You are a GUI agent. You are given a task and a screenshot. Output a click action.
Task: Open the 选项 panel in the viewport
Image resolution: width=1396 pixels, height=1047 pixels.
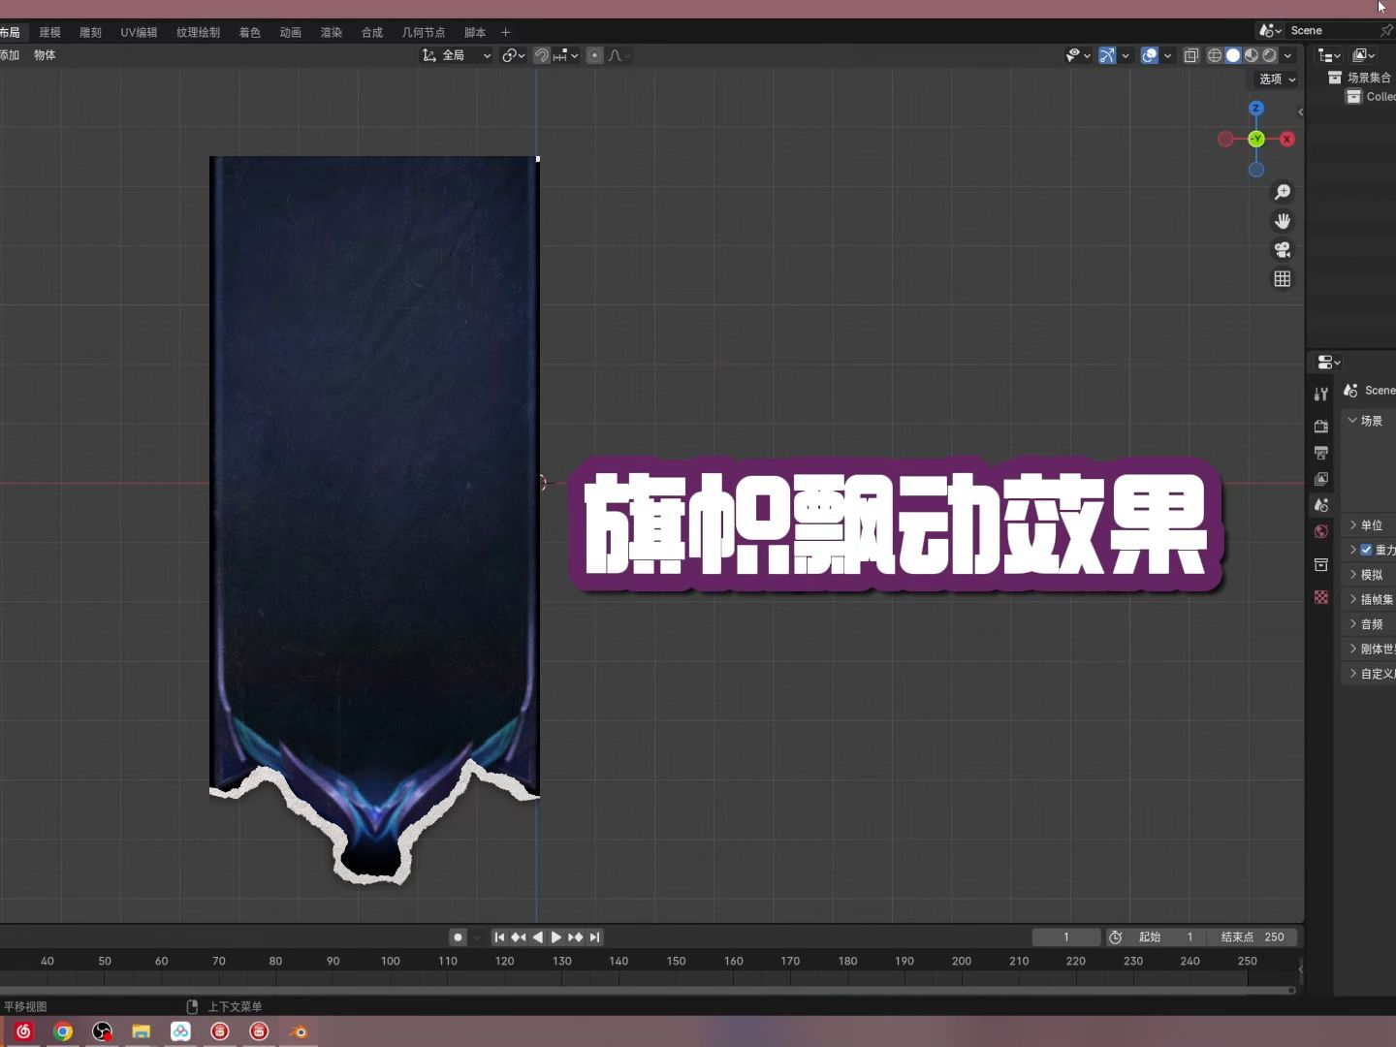coord(1271,79)
